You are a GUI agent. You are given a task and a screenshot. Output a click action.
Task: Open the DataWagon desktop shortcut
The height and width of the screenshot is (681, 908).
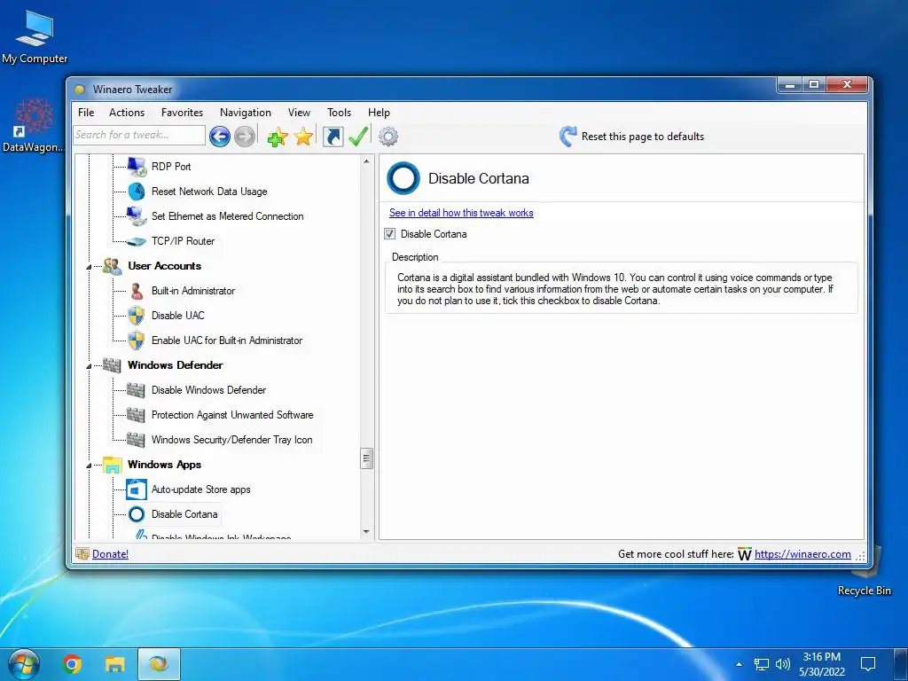click(x=33, y=125)
